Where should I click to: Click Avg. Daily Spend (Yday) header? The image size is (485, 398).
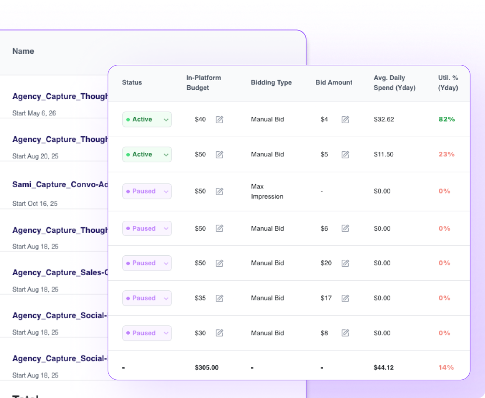click(394, 83)
